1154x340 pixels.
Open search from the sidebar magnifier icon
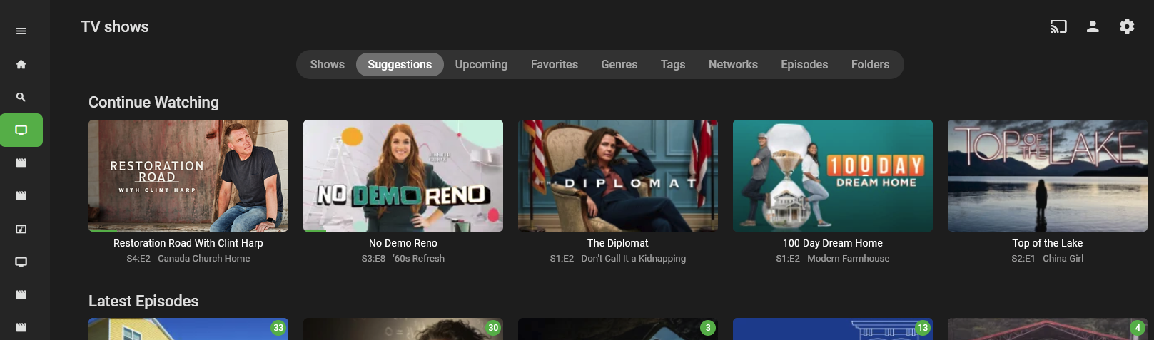21,97
